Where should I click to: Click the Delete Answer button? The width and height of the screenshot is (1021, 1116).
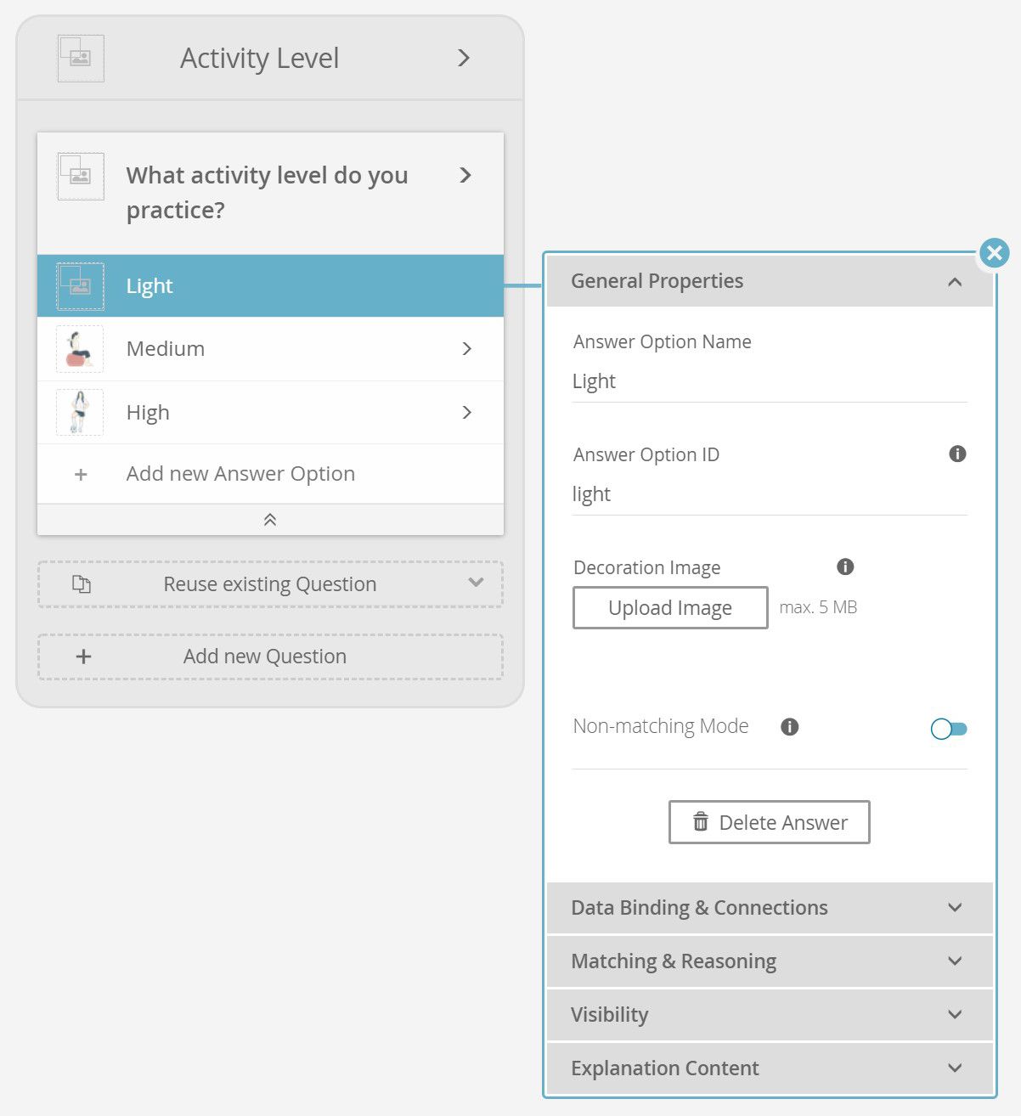(770, 822)
